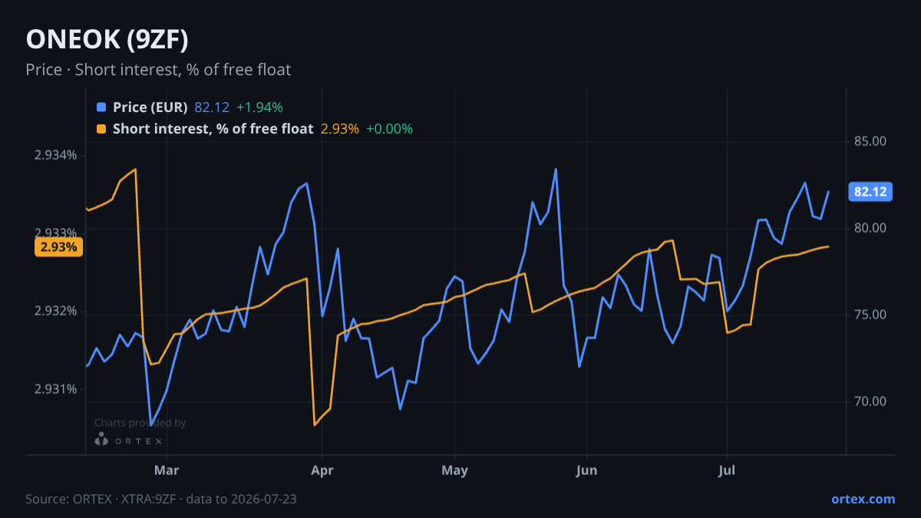Click the blue 82.12 price axis badge
Image resolution: width=921 pixels, height=518 pixels.
[871, 192]
